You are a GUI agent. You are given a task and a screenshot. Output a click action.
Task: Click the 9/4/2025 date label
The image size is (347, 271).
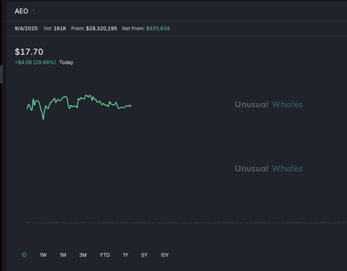click(x=27, y=29)
